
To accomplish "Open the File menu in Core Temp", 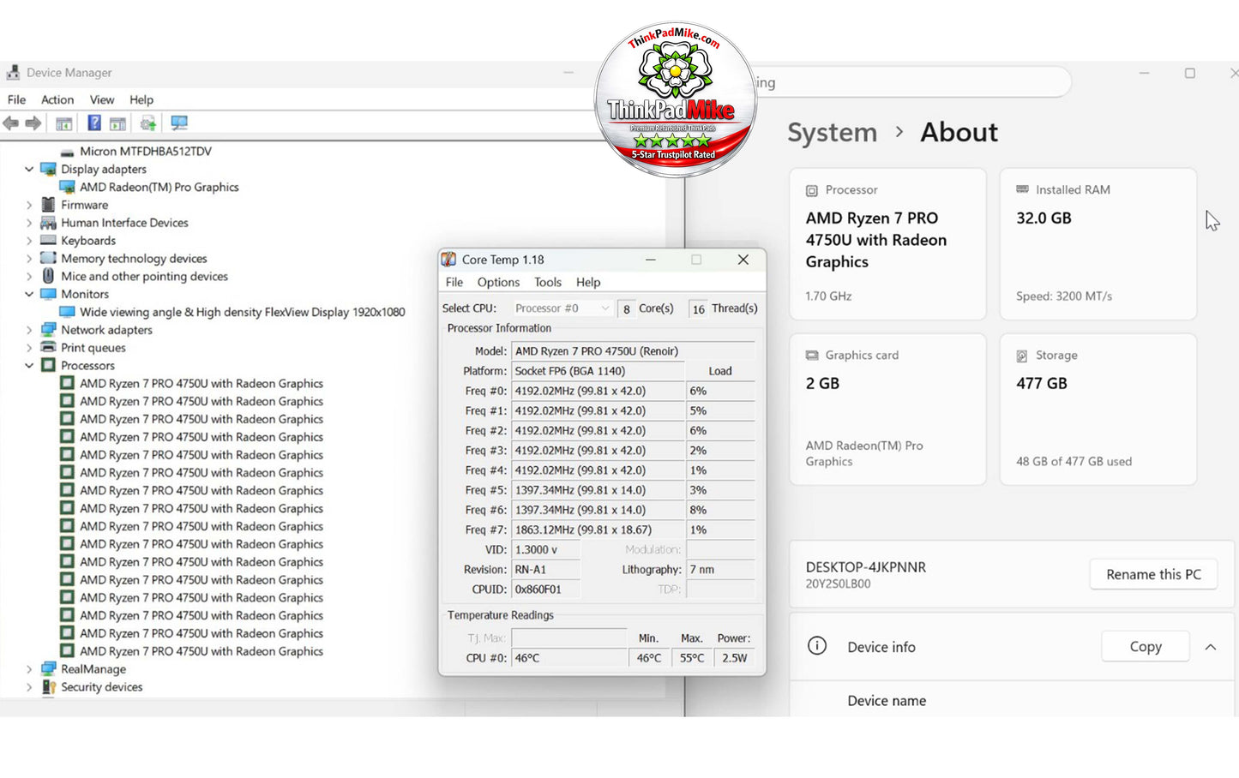I will [x=454, y=282].
